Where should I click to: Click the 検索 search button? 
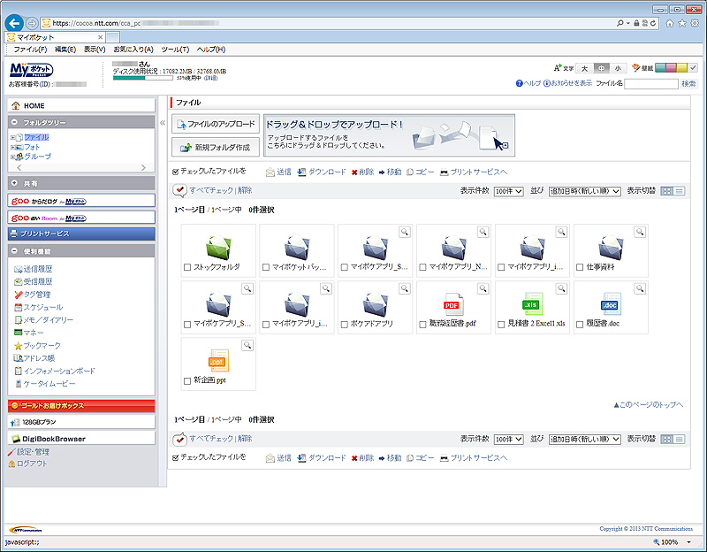click(x=688, y=83)
